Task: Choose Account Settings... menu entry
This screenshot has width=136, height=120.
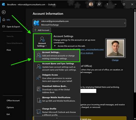Action: [57, 56]
